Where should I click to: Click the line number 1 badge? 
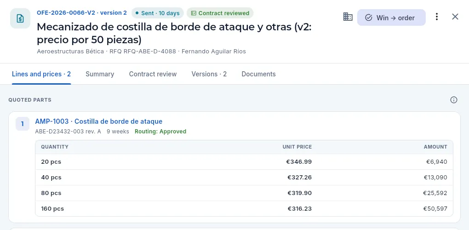(x=23, y=124)
